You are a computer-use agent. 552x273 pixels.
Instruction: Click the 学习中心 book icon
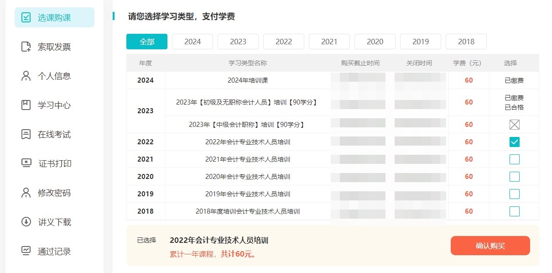point(26,105)
